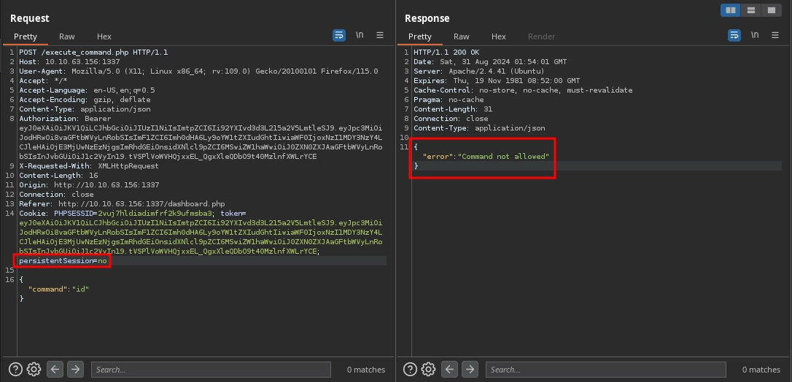Open the Render tab in Response
The image size is (792, 382).
click(541, 36)
